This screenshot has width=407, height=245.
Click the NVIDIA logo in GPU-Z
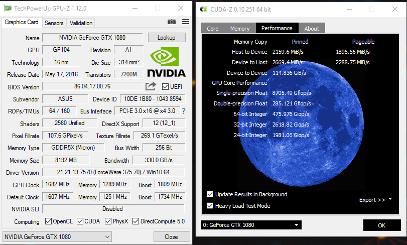click(x=167, y=62)
